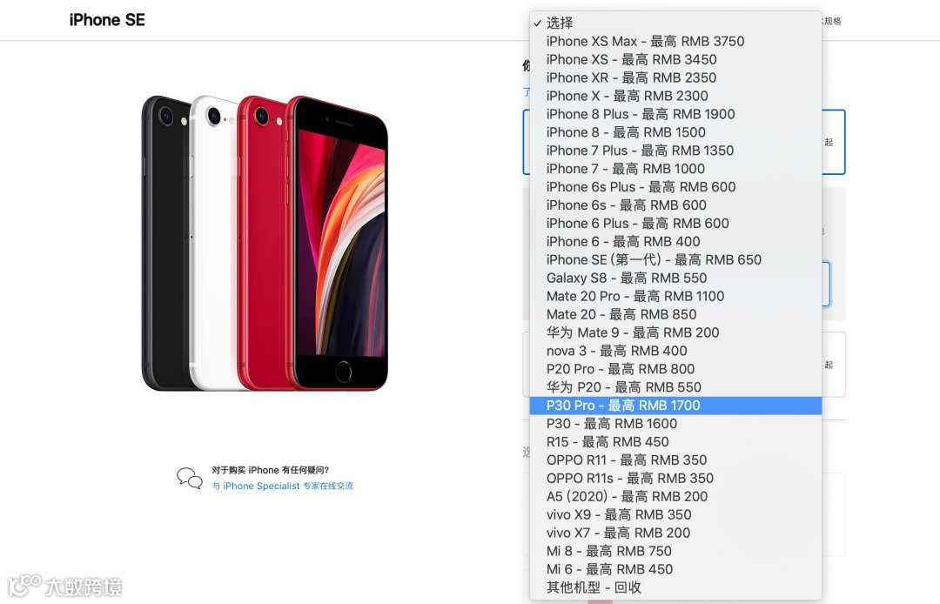Choose iPhone XR from the dropdown list

675,78
